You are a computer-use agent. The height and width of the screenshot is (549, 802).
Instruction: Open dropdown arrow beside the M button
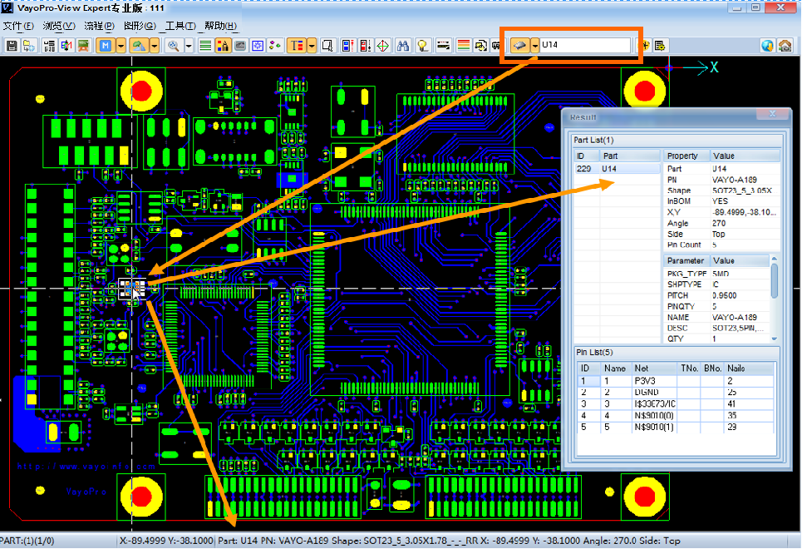point(121,46)
